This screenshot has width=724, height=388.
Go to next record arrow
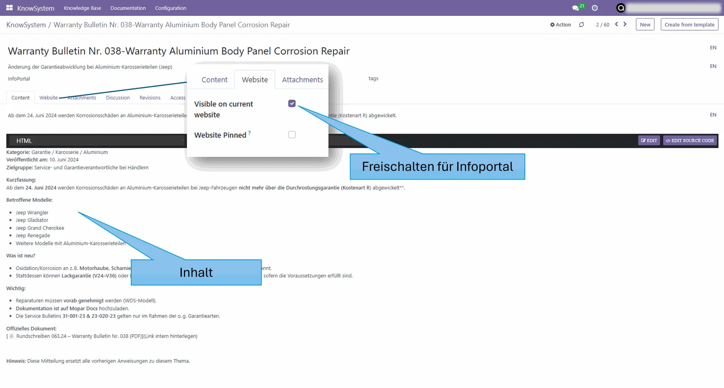point(625,24)
